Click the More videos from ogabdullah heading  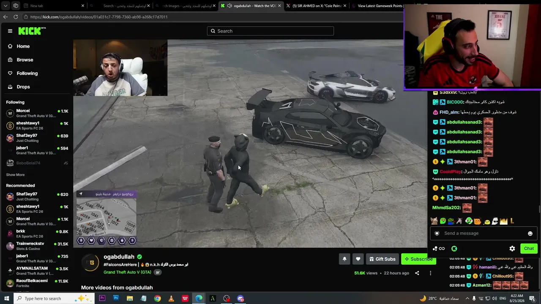pos(117,288)
